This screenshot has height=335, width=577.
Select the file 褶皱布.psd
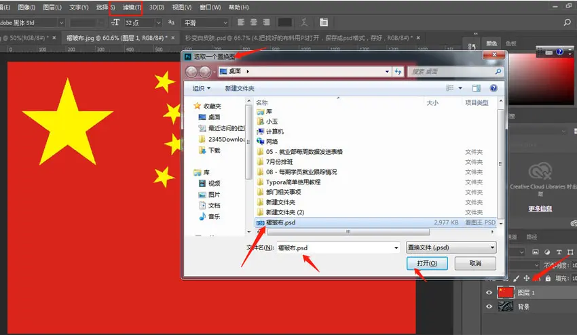click(375, 222)
